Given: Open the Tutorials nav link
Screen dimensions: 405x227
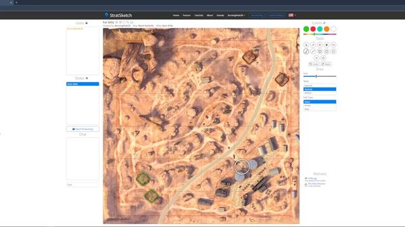Looking at the screenshot, I should (199, 15).
